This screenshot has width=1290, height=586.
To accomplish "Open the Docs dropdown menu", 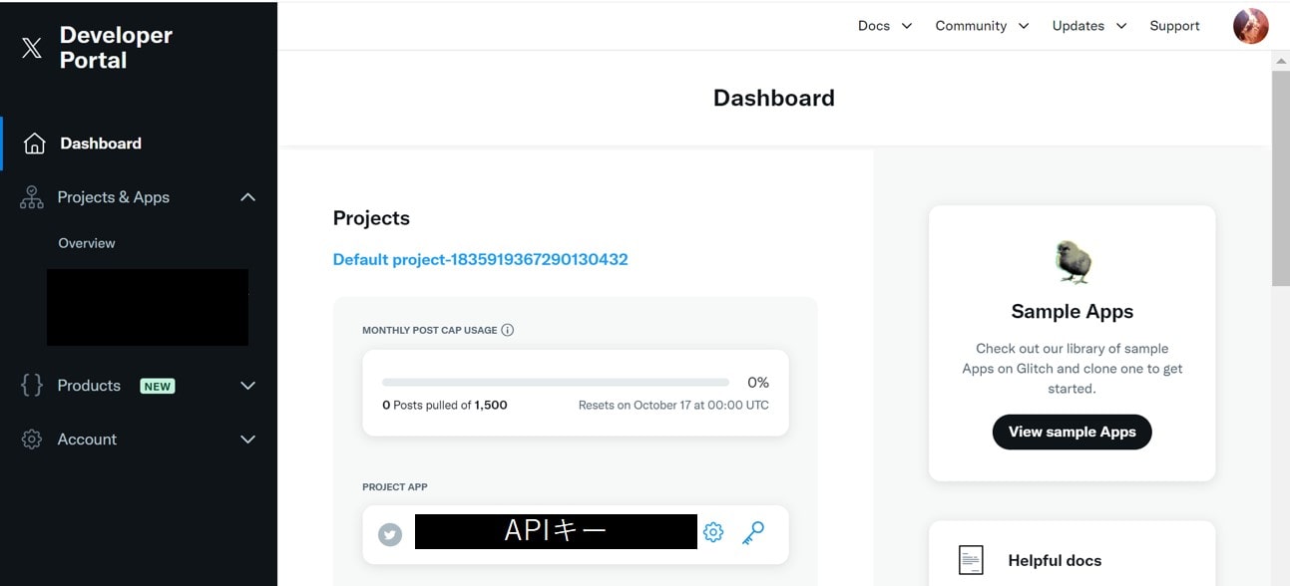I will pyautogui.click(x=885, y=26).
